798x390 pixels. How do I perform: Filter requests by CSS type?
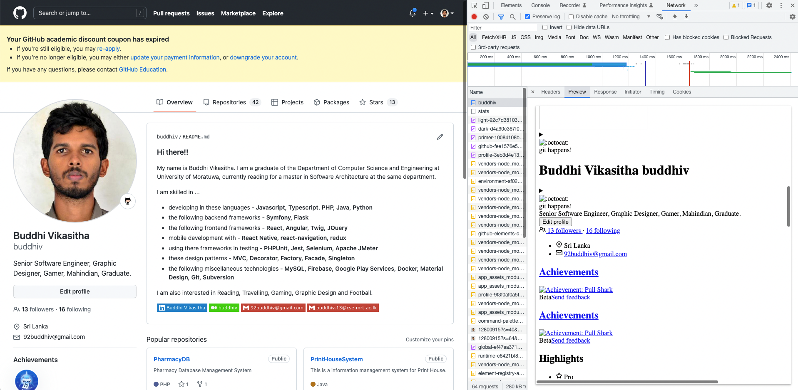click(x=525, y=37)
